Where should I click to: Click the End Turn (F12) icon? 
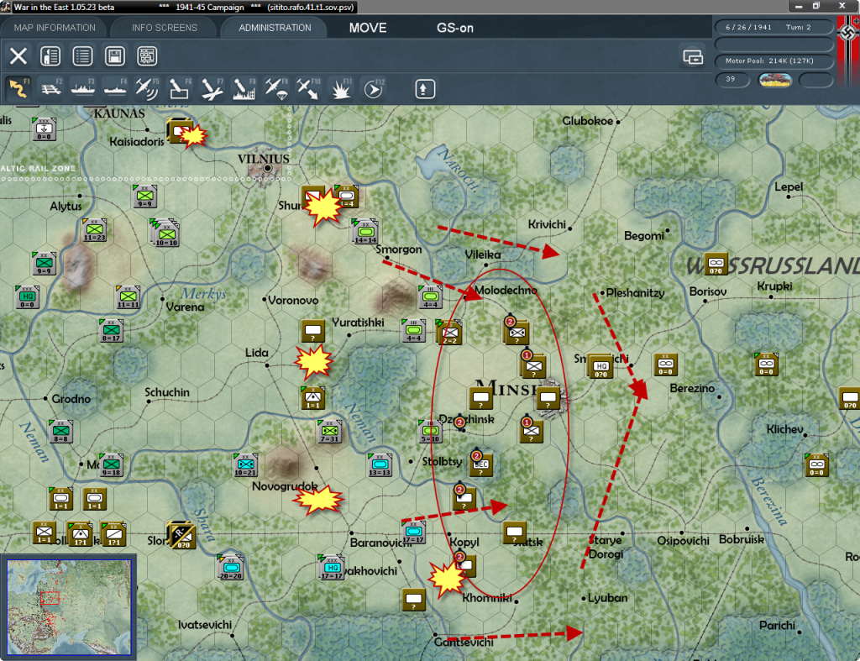point(373,89)
